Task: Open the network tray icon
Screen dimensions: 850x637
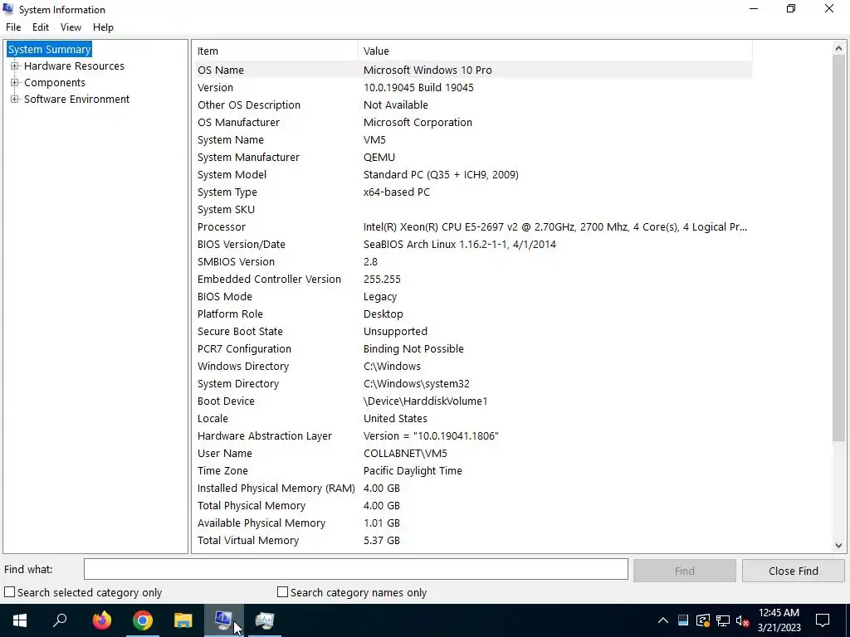Action: point(723,620)
